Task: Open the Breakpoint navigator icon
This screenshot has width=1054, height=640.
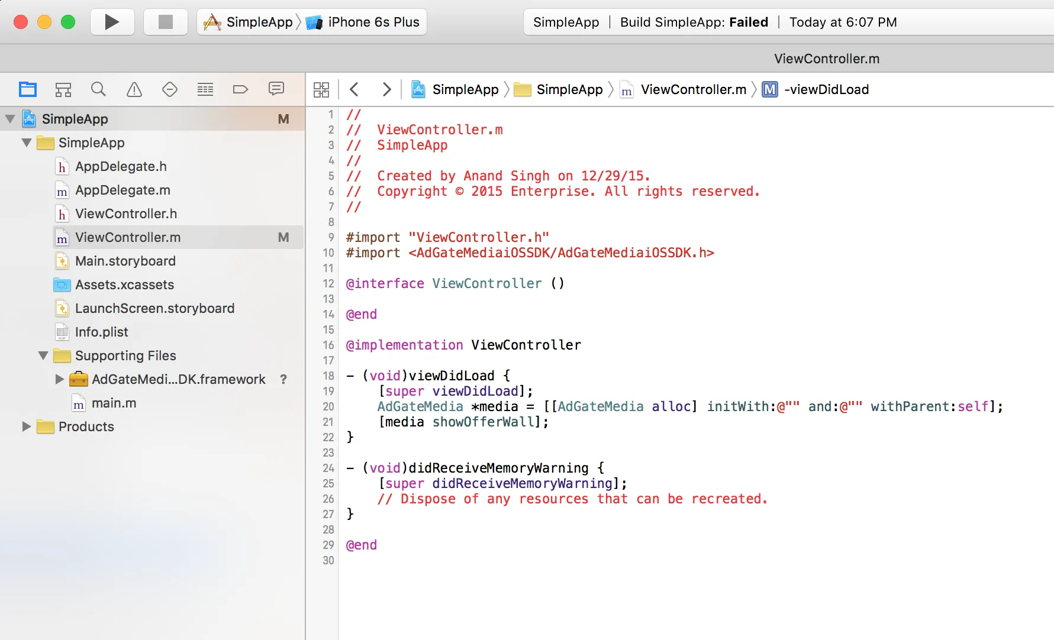Action: [x=240, y=89]
